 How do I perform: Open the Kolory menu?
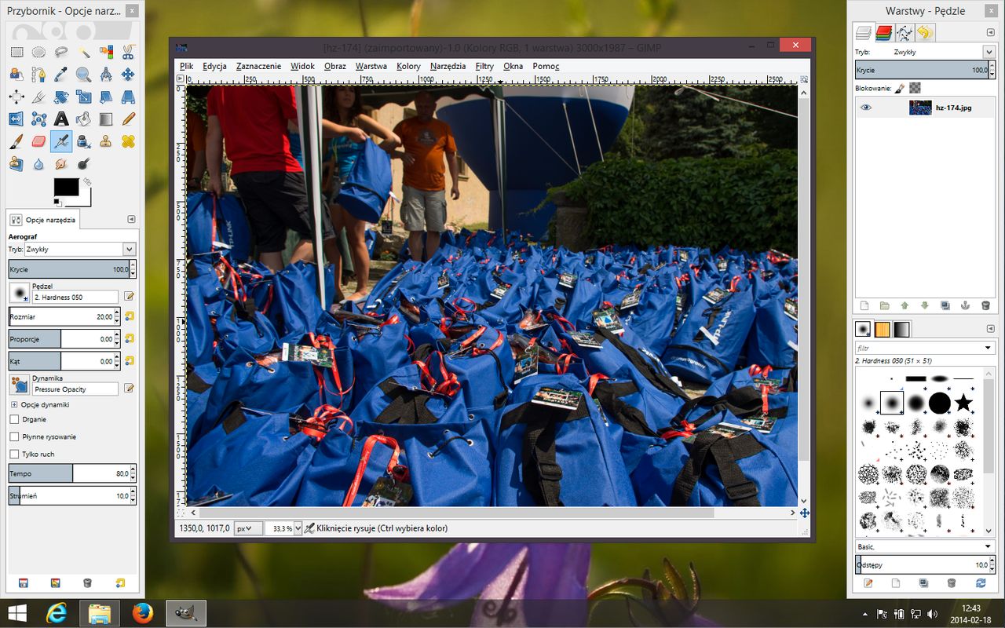coord(408,66)
